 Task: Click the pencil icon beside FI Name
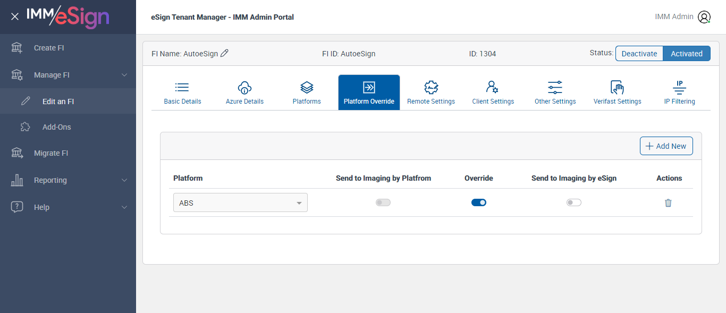pyautogui.click(x=224, y=53)
